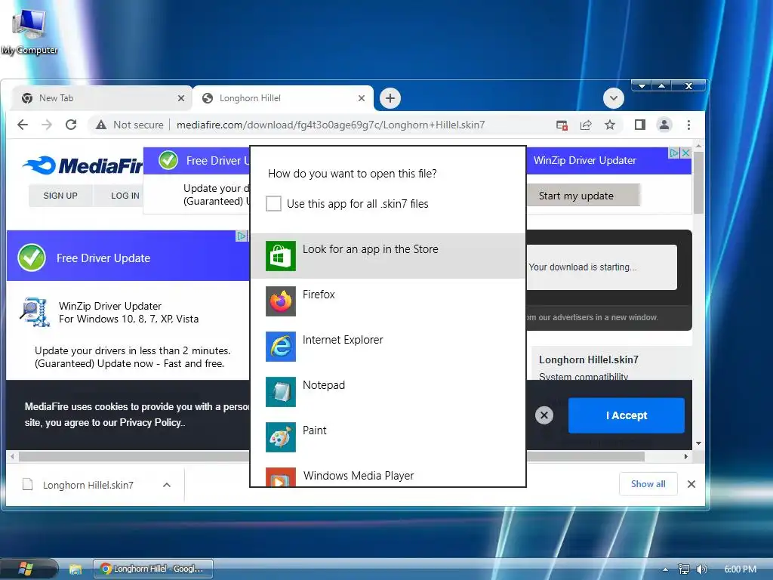
Task: Expand the tab search dropdown chevron
Action: click(x=613, y=98)
